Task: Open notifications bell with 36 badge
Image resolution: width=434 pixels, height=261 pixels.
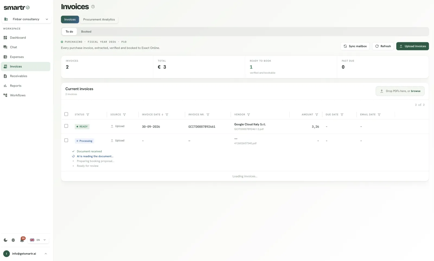Action: pos(22,240)
